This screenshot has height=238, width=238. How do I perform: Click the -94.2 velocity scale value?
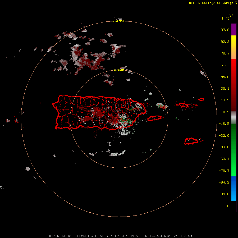tap(224, 182)
